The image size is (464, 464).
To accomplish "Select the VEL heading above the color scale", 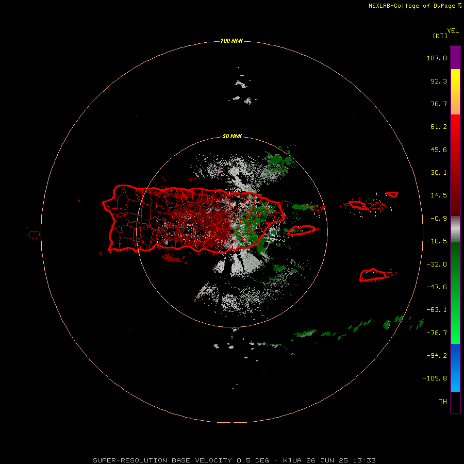I will pos(453,31).
